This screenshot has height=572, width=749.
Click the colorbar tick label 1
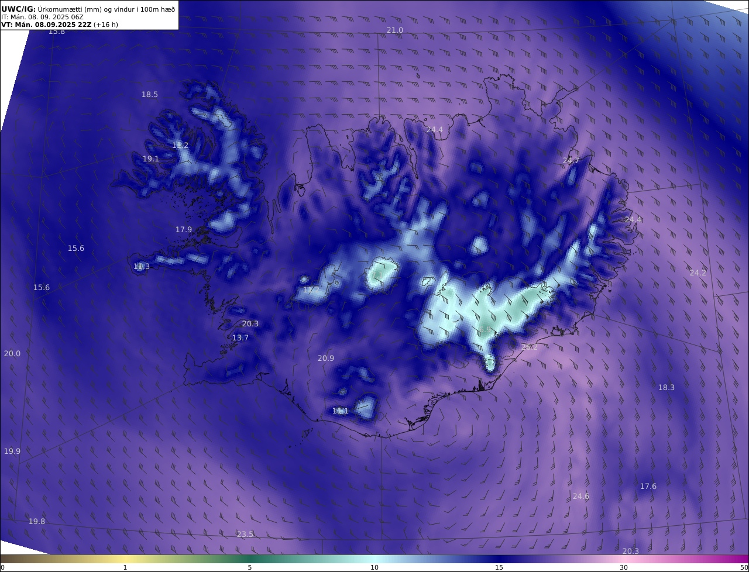point(125,567)
